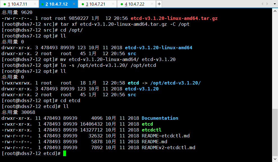Open the 10.4.7.21 session tab
Screen dimensions: 278x162
[95, 4]
